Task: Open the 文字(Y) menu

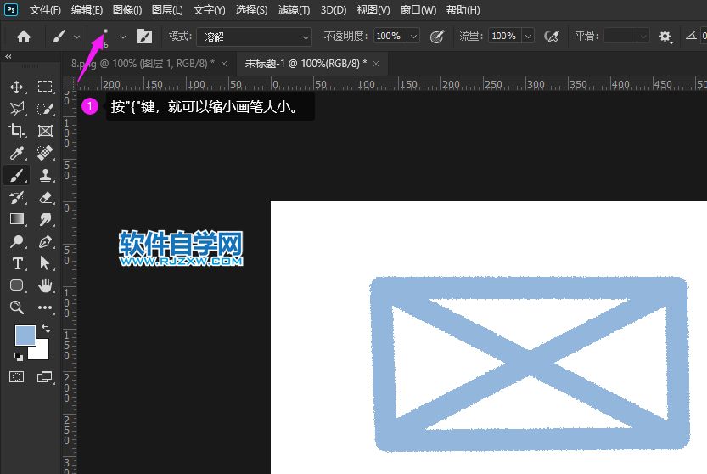Action: click(209, 10)
